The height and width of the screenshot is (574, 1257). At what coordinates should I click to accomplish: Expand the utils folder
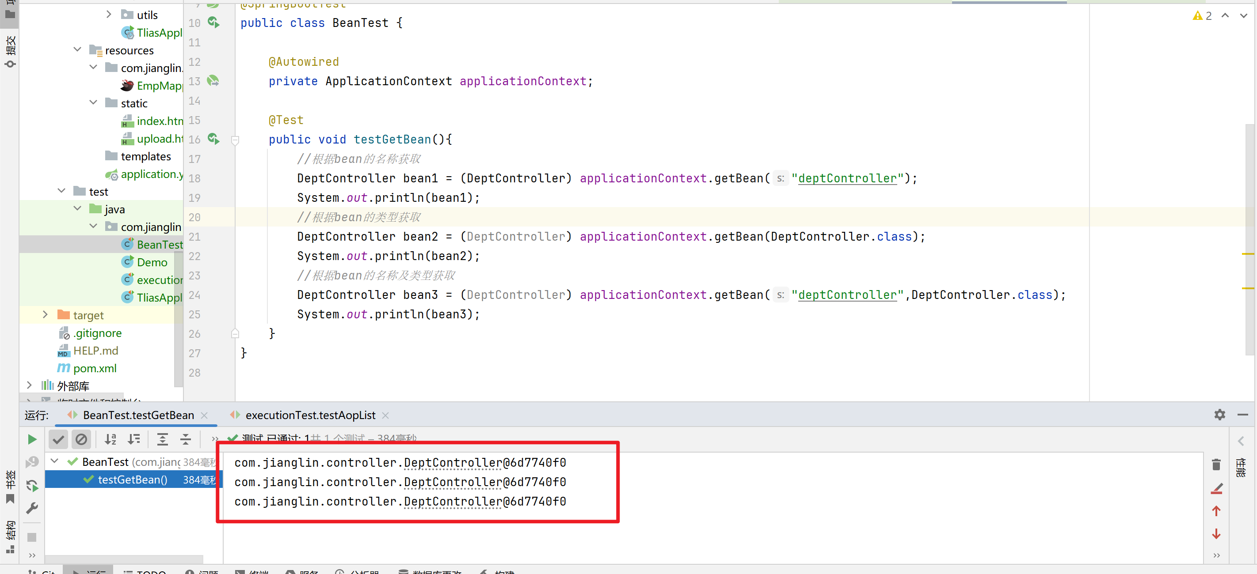(x=109, y=15)
